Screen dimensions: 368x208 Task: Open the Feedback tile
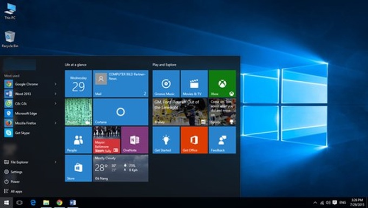pyautogui.click(x=222, y=140)
